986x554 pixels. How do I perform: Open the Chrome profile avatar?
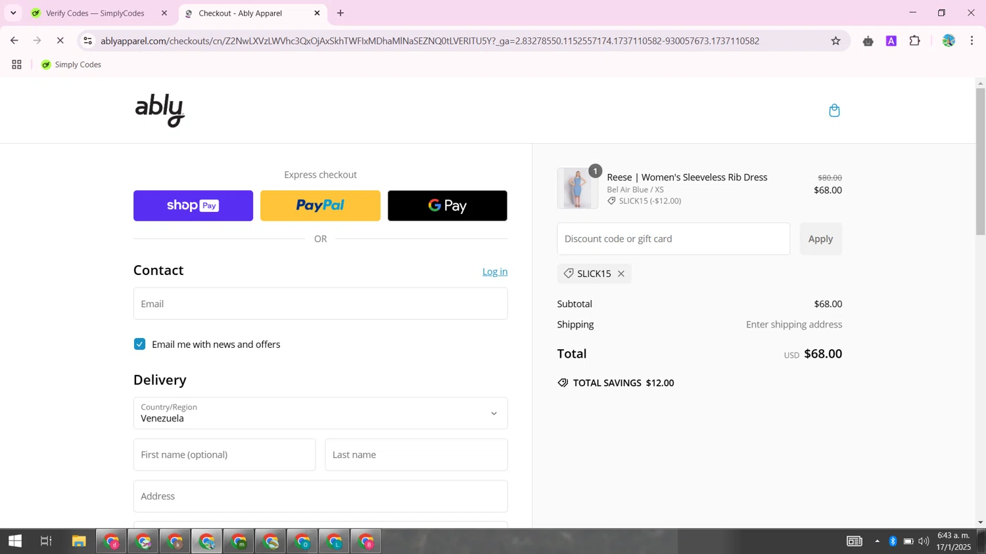(x=948, y=41)
